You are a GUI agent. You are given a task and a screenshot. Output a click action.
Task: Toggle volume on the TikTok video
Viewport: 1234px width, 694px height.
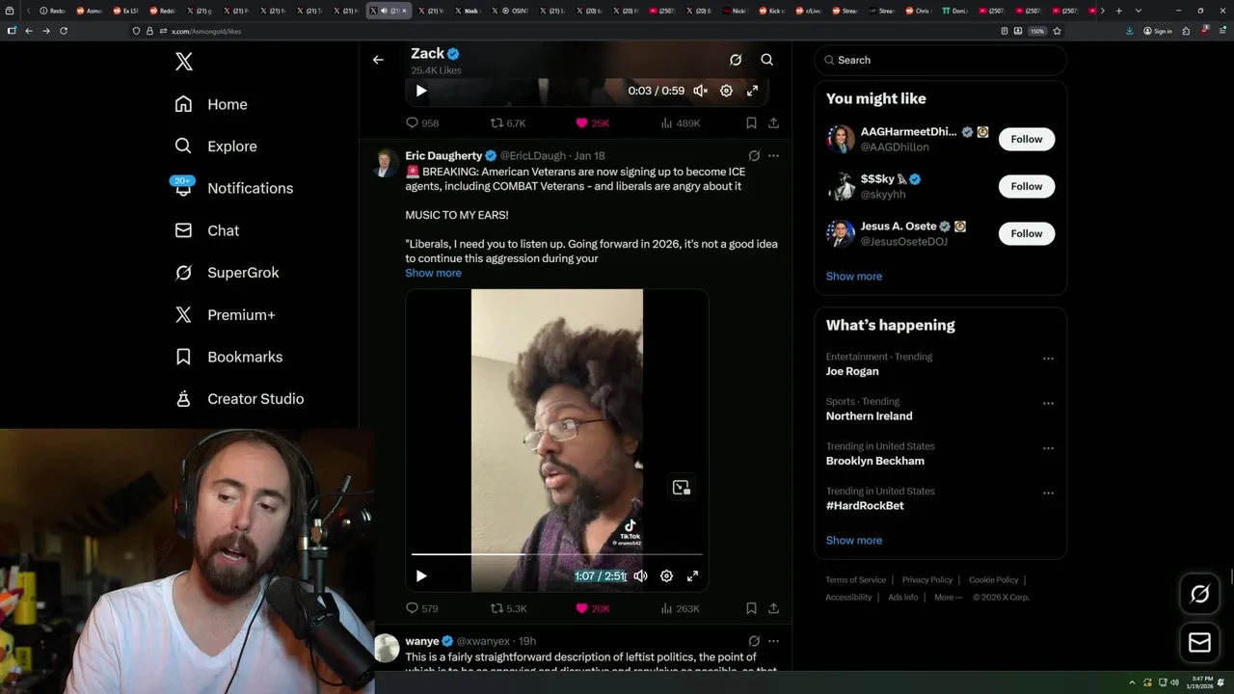640,575
